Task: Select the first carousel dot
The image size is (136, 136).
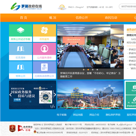Action: [83, 70]
